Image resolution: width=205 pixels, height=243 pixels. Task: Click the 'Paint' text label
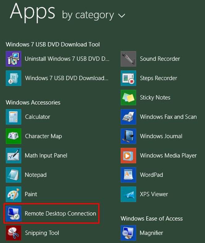[31, 194]
